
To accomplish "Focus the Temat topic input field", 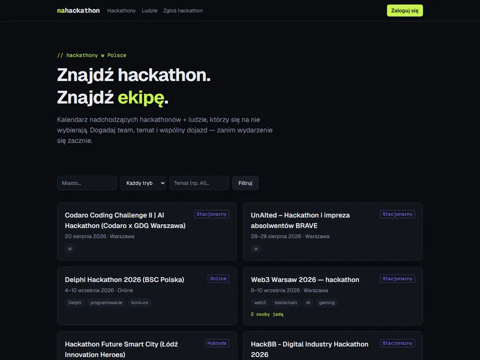I will (199, 183).
